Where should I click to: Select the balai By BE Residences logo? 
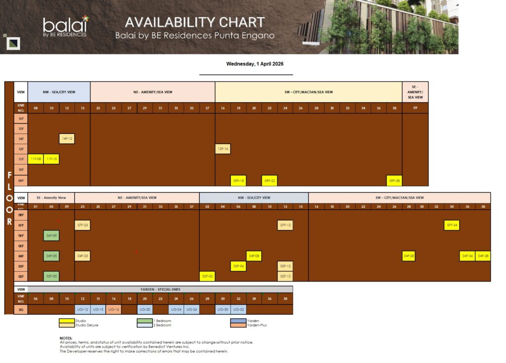click(x=65, y=26)
